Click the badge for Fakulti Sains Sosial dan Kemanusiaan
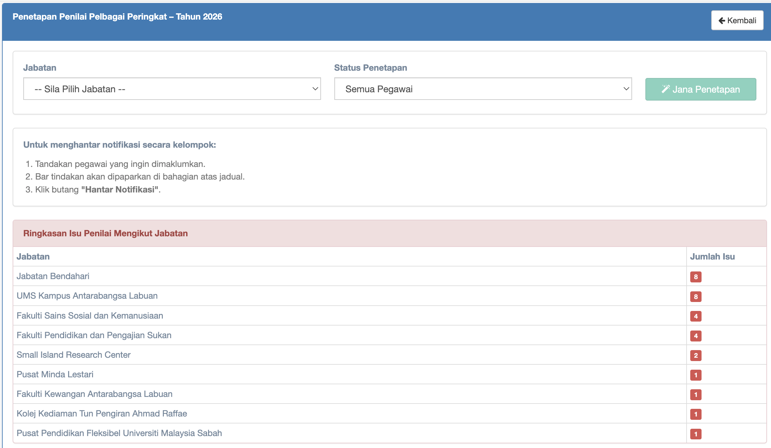The width and height of the screenshot is (771, 448). click(x=696, y=316)
